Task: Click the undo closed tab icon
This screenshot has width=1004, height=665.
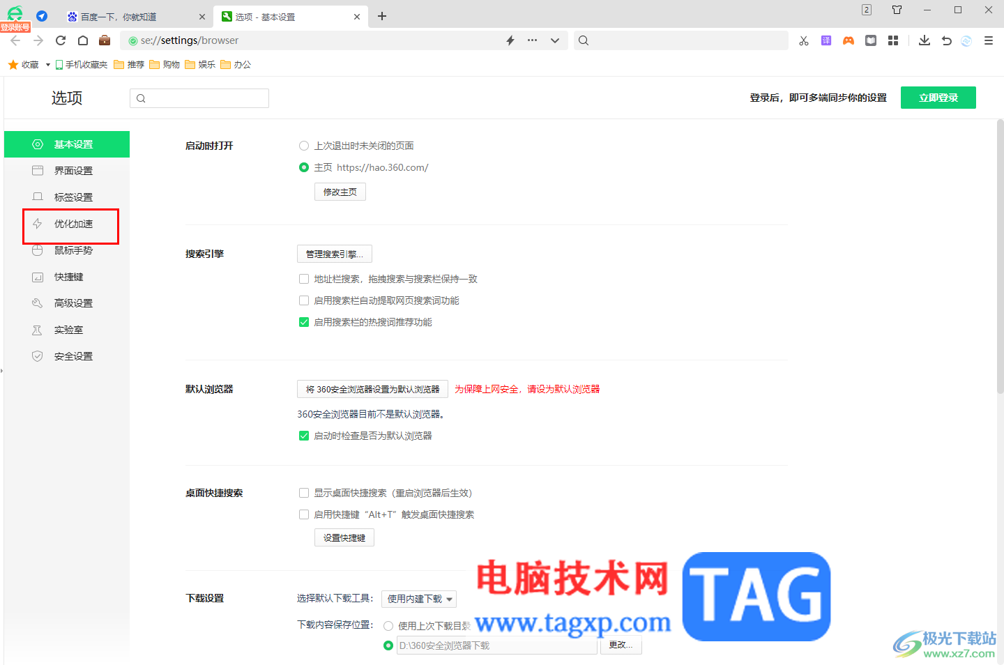Action: pyautogui.click(x=946, y=40)
